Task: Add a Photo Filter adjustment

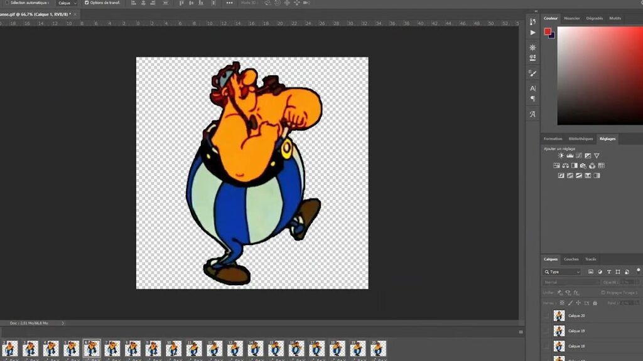Action: click(583, 165)
